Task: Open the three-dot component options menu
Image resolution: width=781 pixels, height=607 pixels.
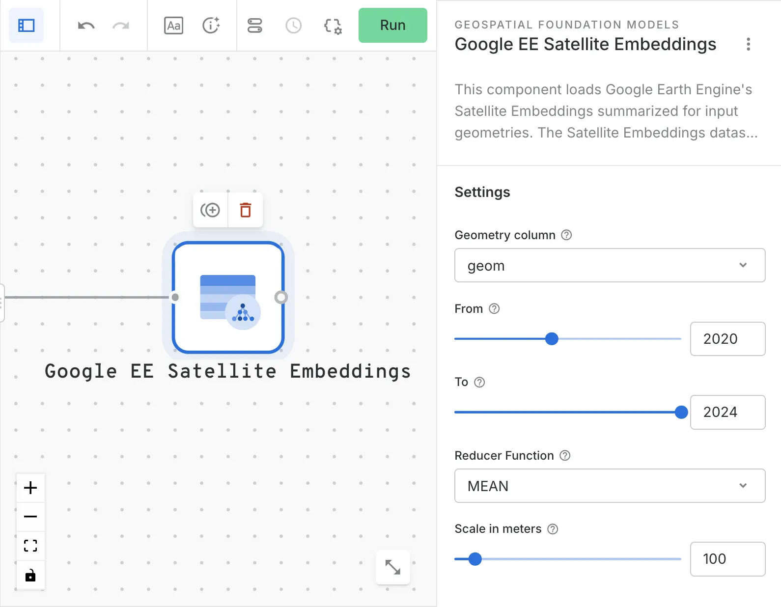Action: point(748,44)
